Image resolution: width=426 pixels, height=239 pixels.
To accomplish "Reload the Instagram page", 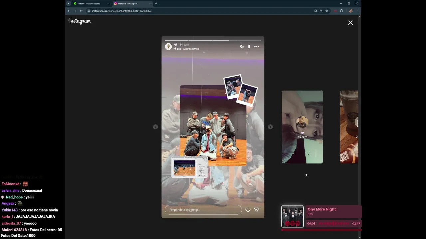I will 81,11.
